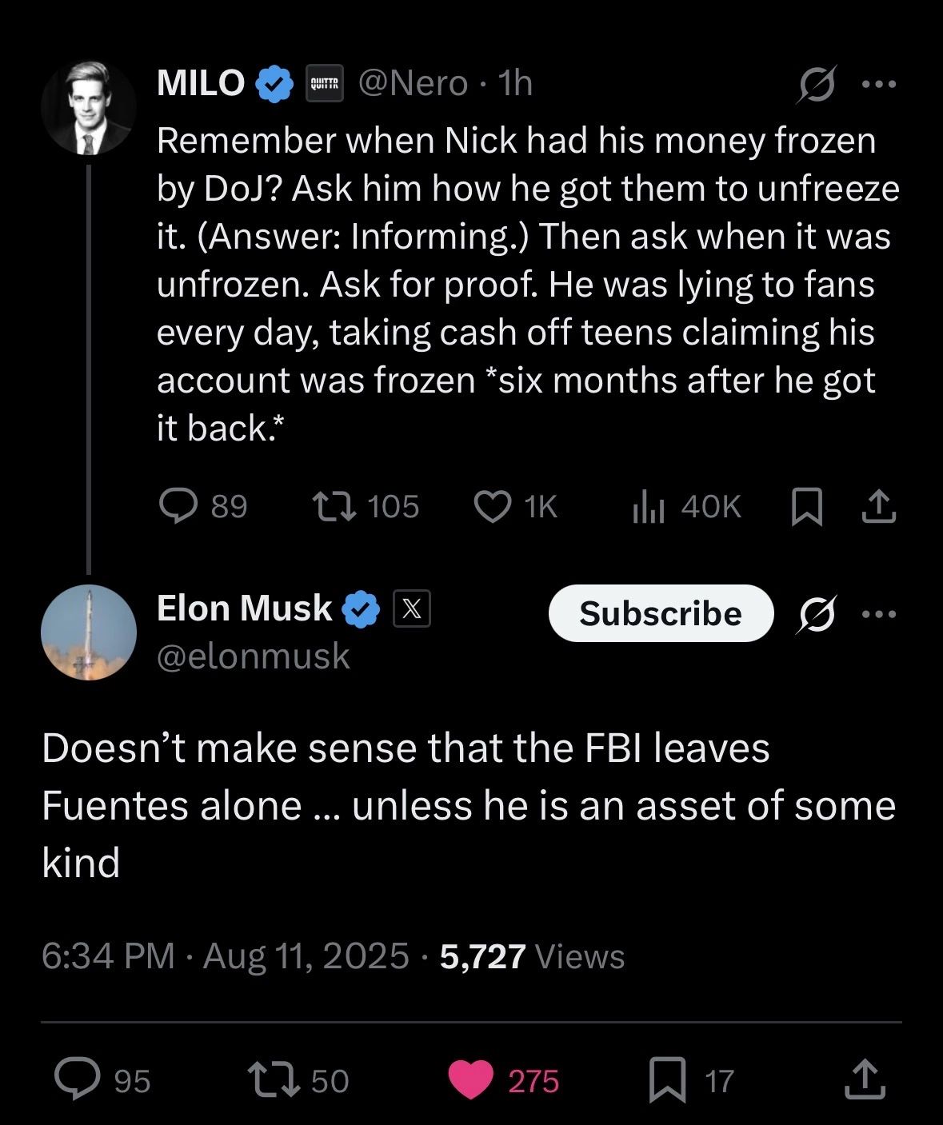Repost Elon Musk's post with 50 reposts
Viewport: 943px width, 1125px height.
click(x=274, y=1079)
